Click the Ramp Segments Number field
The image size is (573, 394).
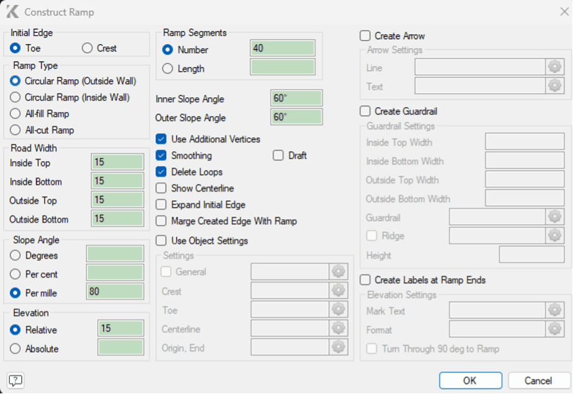pos(282,48)
